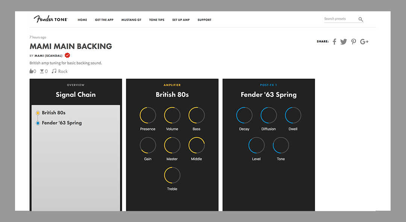Click the AMPLIFIER panel label
The width and height of the screenshot is (406, 222).
(172, 85)
